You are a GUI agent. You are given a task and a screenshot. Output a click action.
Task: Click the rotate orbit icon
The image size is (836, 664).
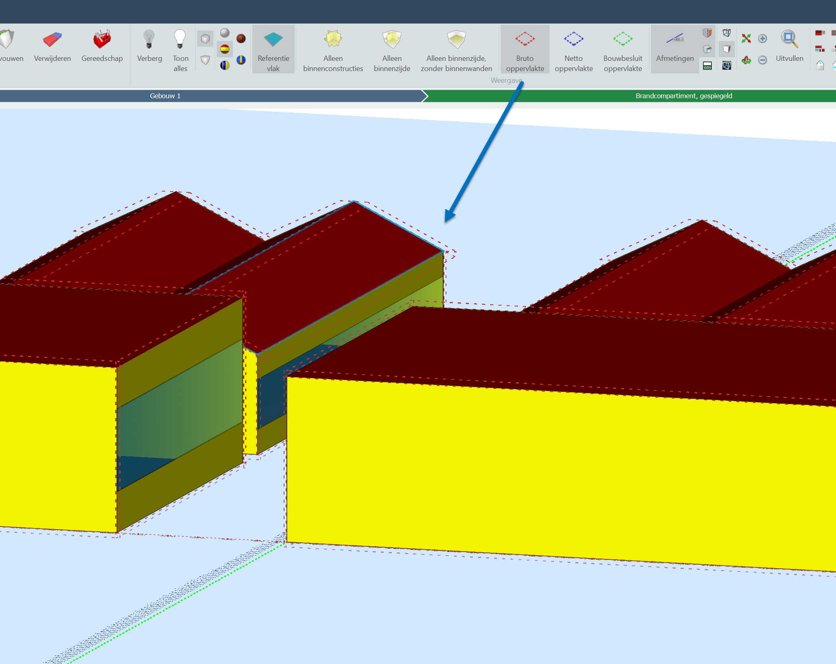coord(746,60)
